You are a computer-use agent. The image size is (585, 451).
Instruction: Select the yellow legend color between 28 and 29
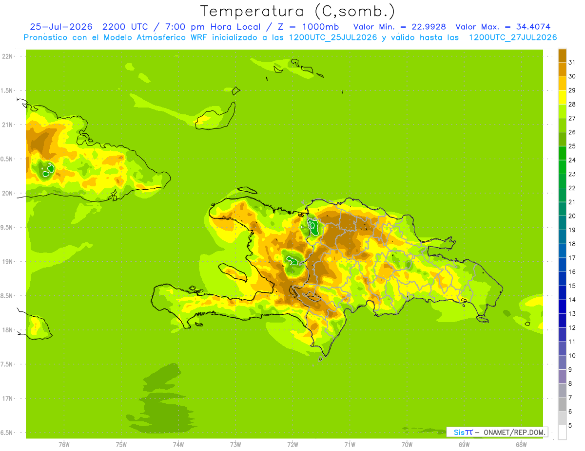562,97
